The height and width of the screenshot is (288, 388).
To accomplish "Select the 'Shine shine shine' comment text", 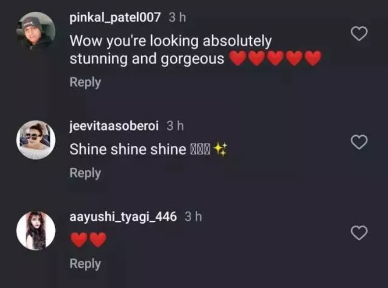I will (x=128, y=149).
